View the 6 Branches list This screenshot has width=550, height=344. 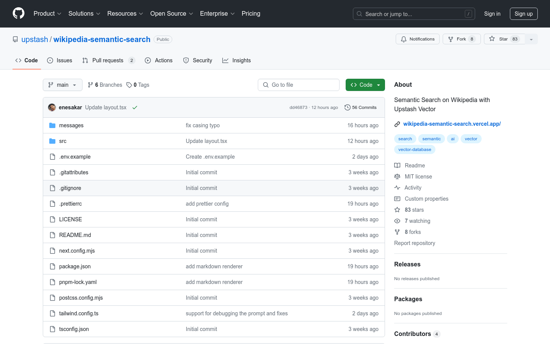[105, 85]
